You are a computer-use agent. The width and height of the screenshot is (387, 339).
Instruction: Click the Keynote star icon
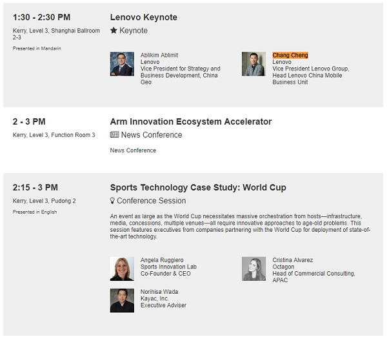coord(114,30)
